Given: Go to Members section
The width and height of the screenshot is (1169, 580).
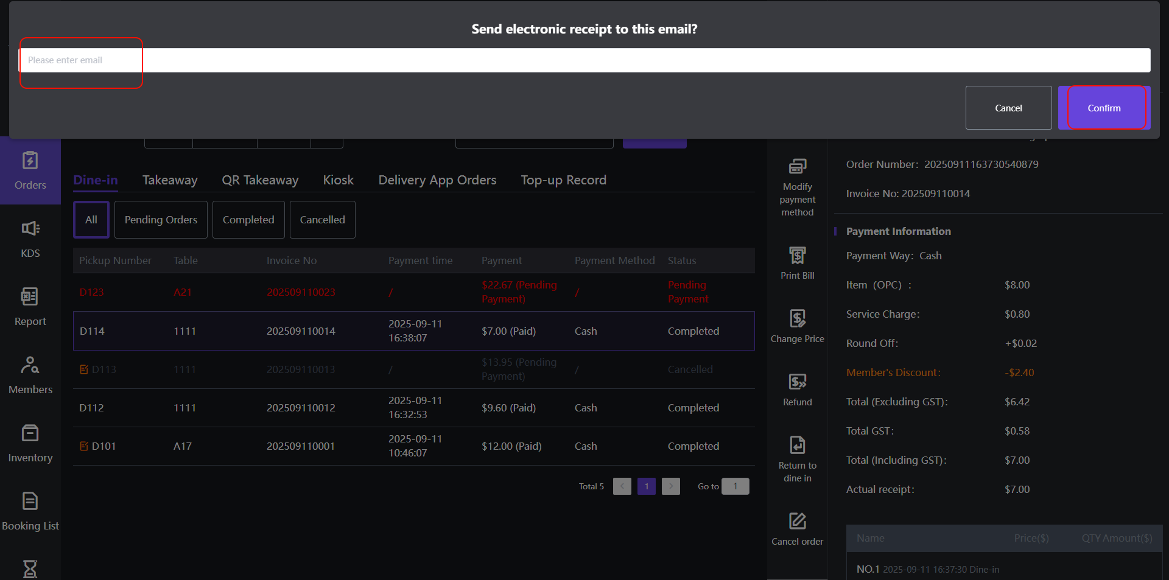Looking at the screenshot, I should [30, 365].
